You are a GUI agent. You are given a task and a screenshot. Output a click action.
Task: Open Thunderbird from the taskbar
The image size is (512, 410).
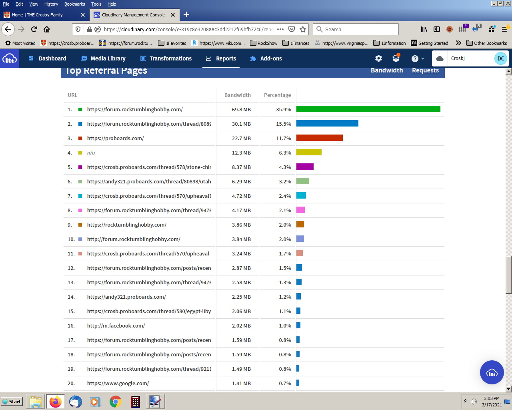75,402
